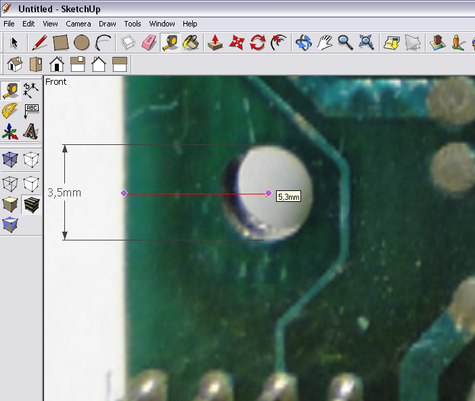Click the building Google Earth icon
This screenshot has height=401, width=475.
437,43
